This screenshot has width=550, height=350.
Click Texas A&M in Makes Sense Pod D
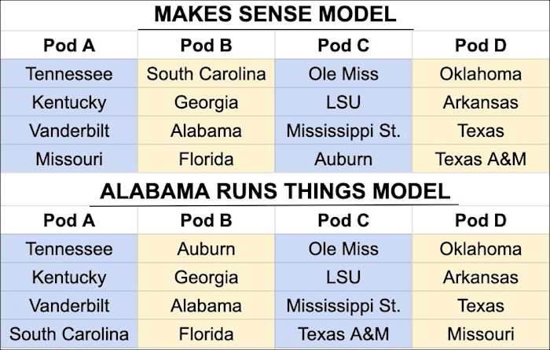click(x=481, y=159)
